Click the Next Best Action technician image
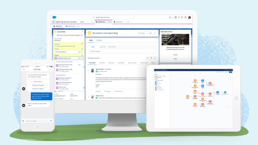258x145 pixels. 175,40
